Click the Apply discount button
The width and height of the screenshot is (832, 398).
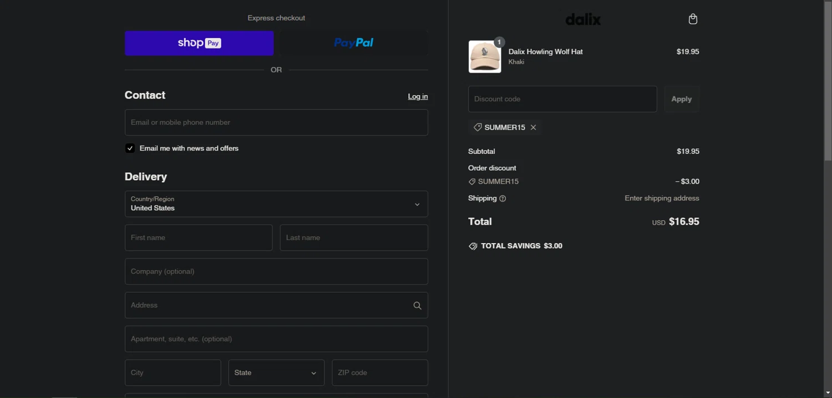(x=682, y=99)
